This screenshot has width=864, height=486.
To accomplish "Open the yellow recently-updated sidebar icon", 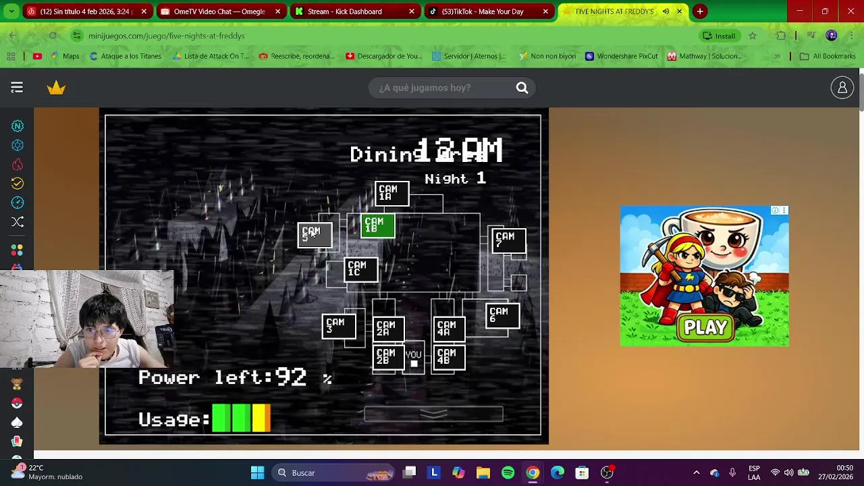I will coord(18,184).
